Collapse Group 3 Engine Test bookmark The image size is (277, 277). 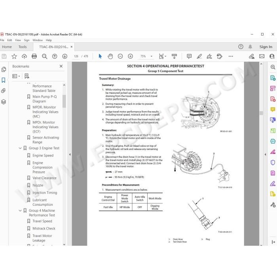point(20,148)
